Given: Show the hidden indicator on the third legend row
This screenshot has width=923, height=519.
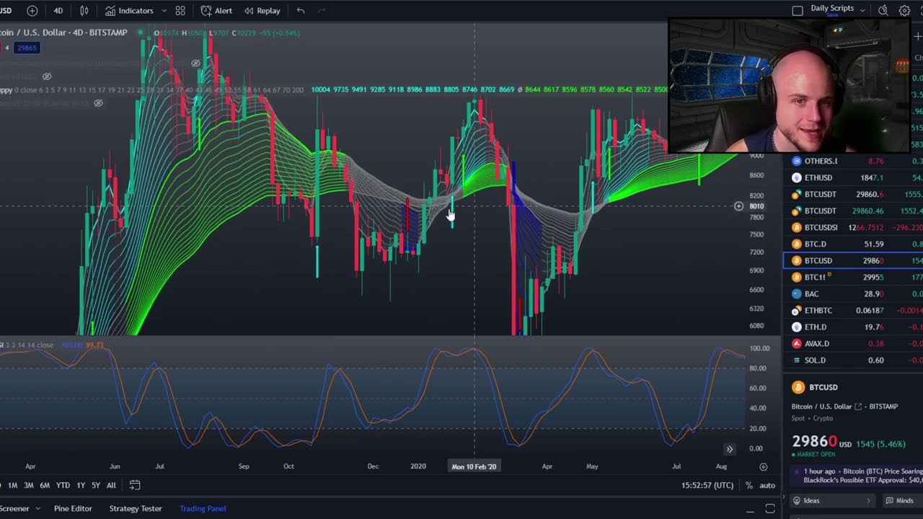Looking at the screenshot, I should [x=47, y=76].
